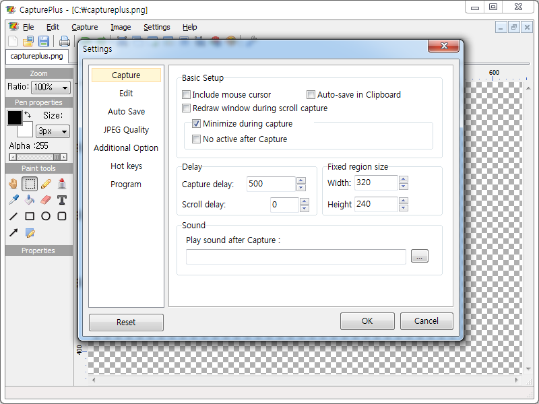The height and width of the screenshot is (404, 539).
Task: Click the fixed region Height field
Action: (x=376, y=204)
